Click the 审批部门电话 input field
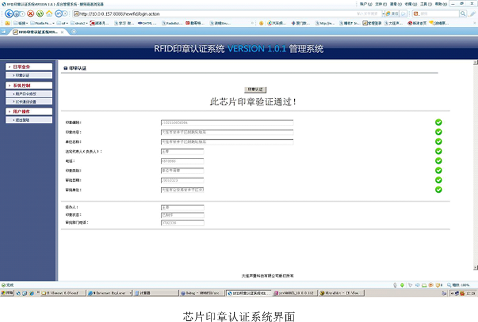The image size is (478, 322). (182, 223)
